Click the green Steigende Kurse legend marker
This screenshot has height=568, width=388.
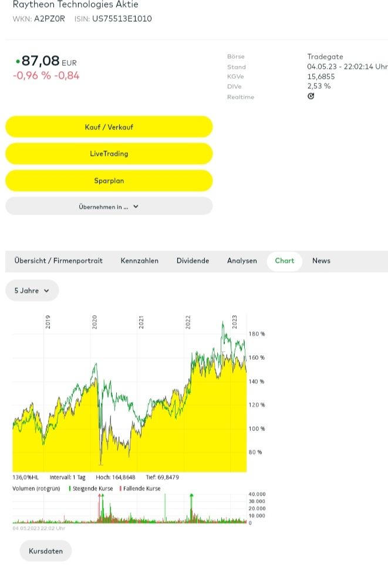click(x=70, y=489)
